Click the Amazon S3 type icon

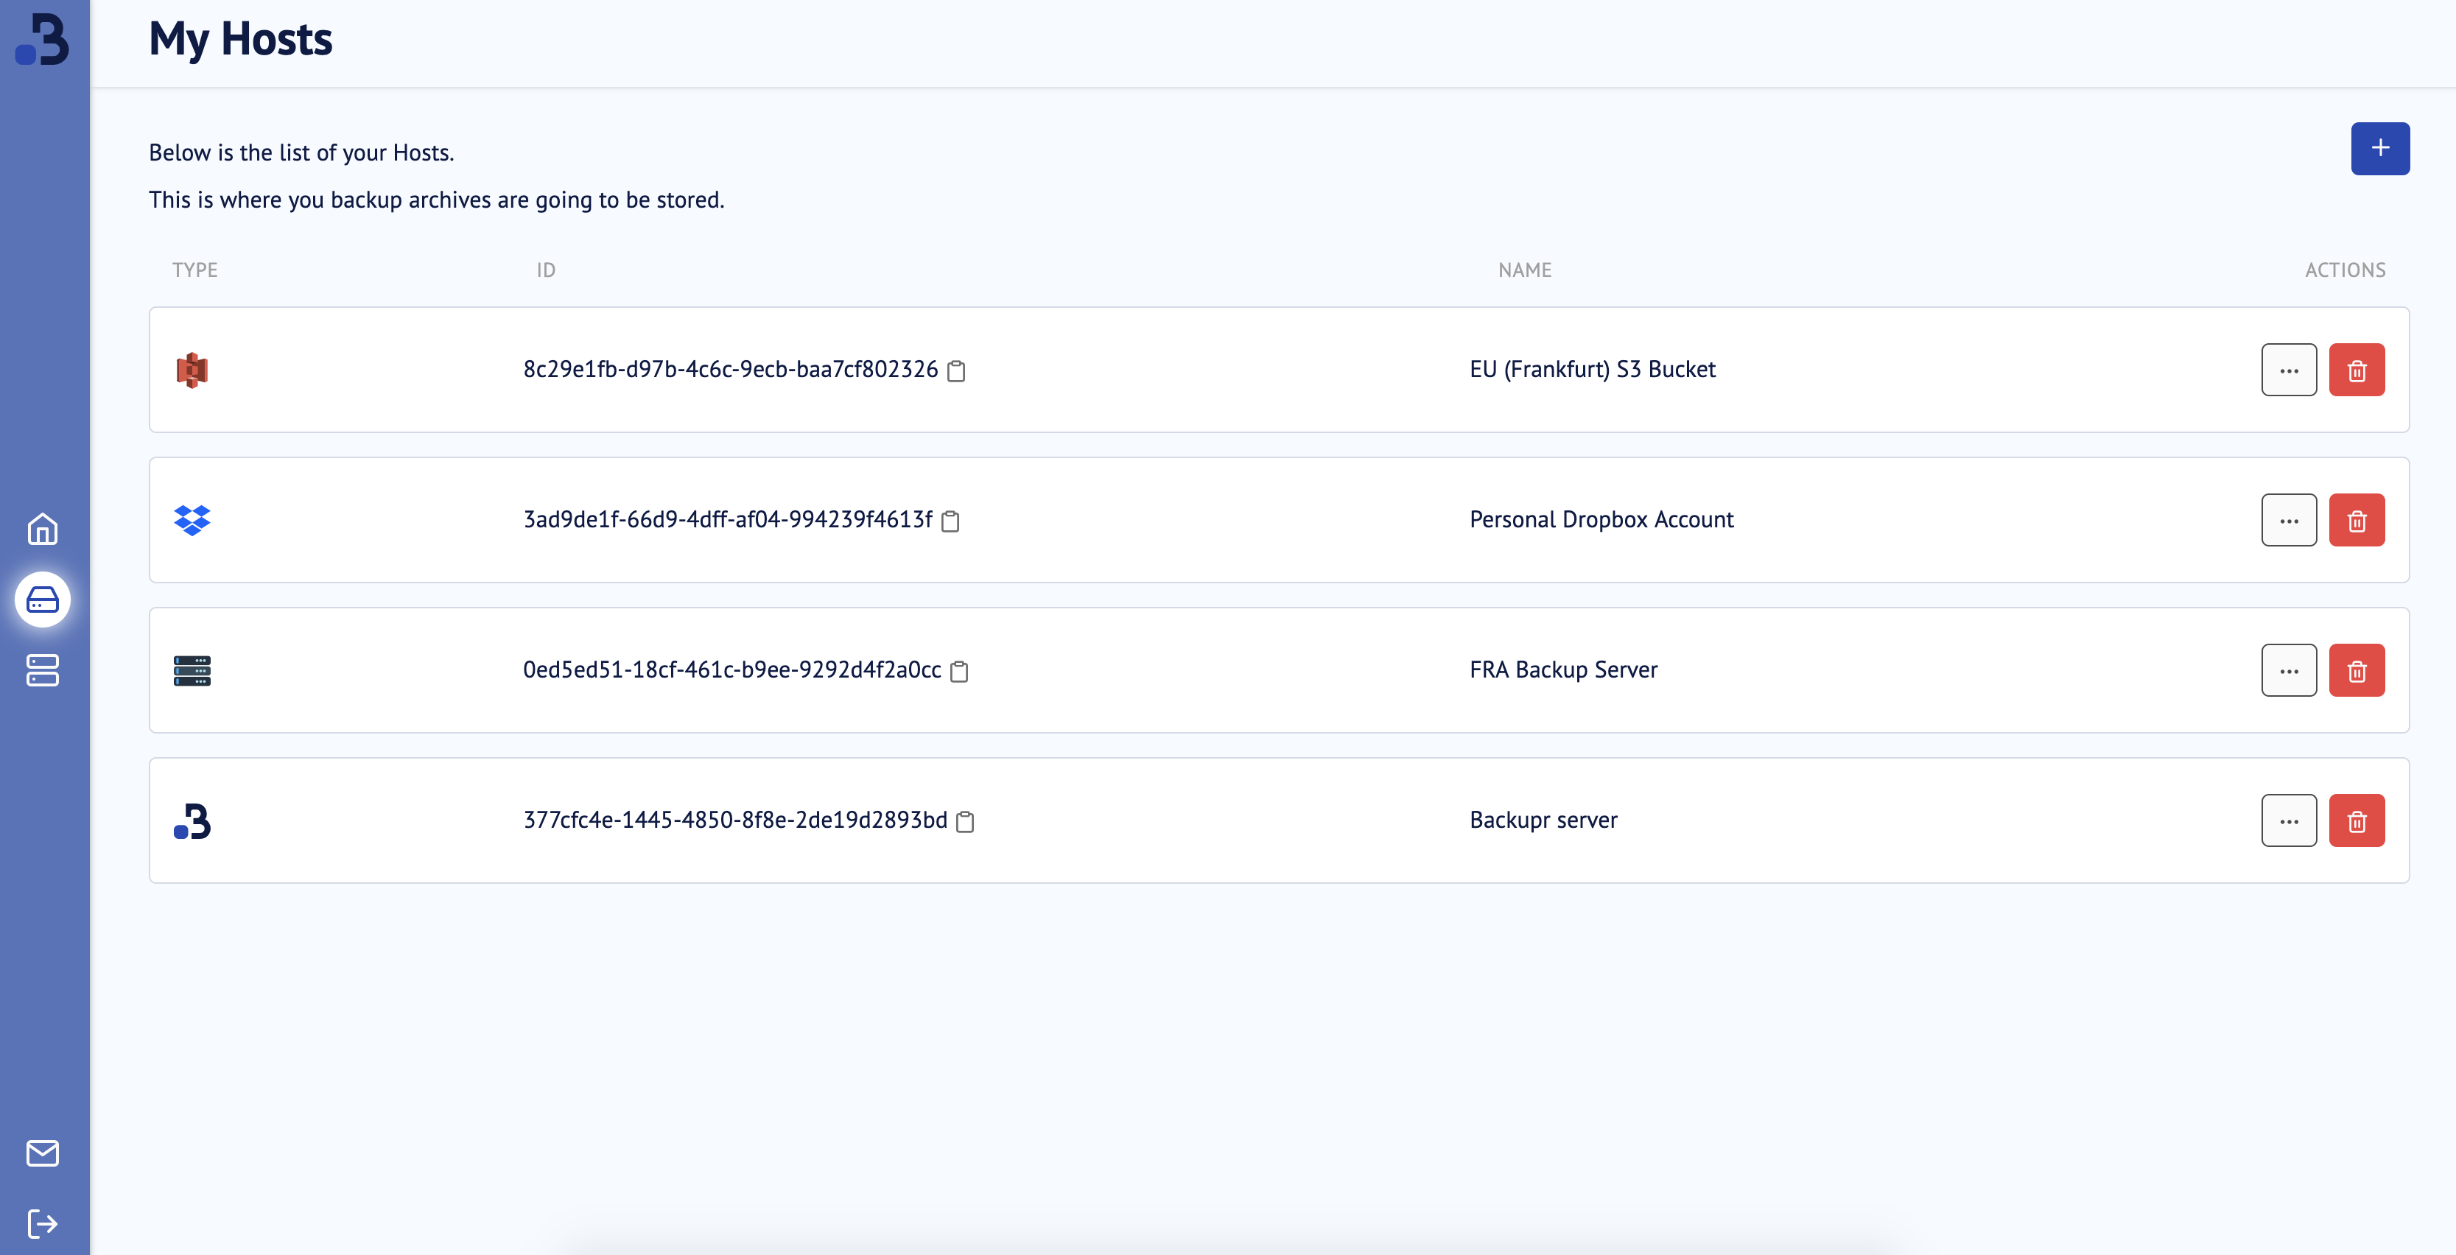pyautogui.click(x=192, y=370)
